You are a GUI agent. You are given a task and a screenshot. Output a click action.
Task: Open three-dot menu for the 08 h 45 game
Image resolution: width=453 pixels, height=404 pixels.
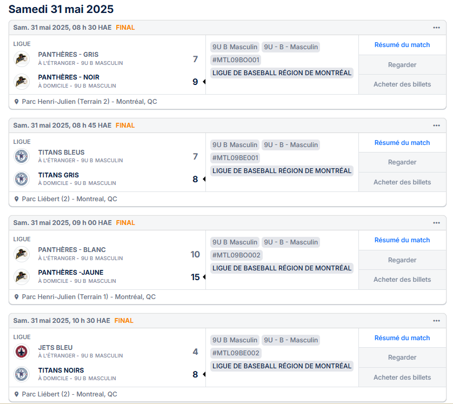(x=436, y=125)
